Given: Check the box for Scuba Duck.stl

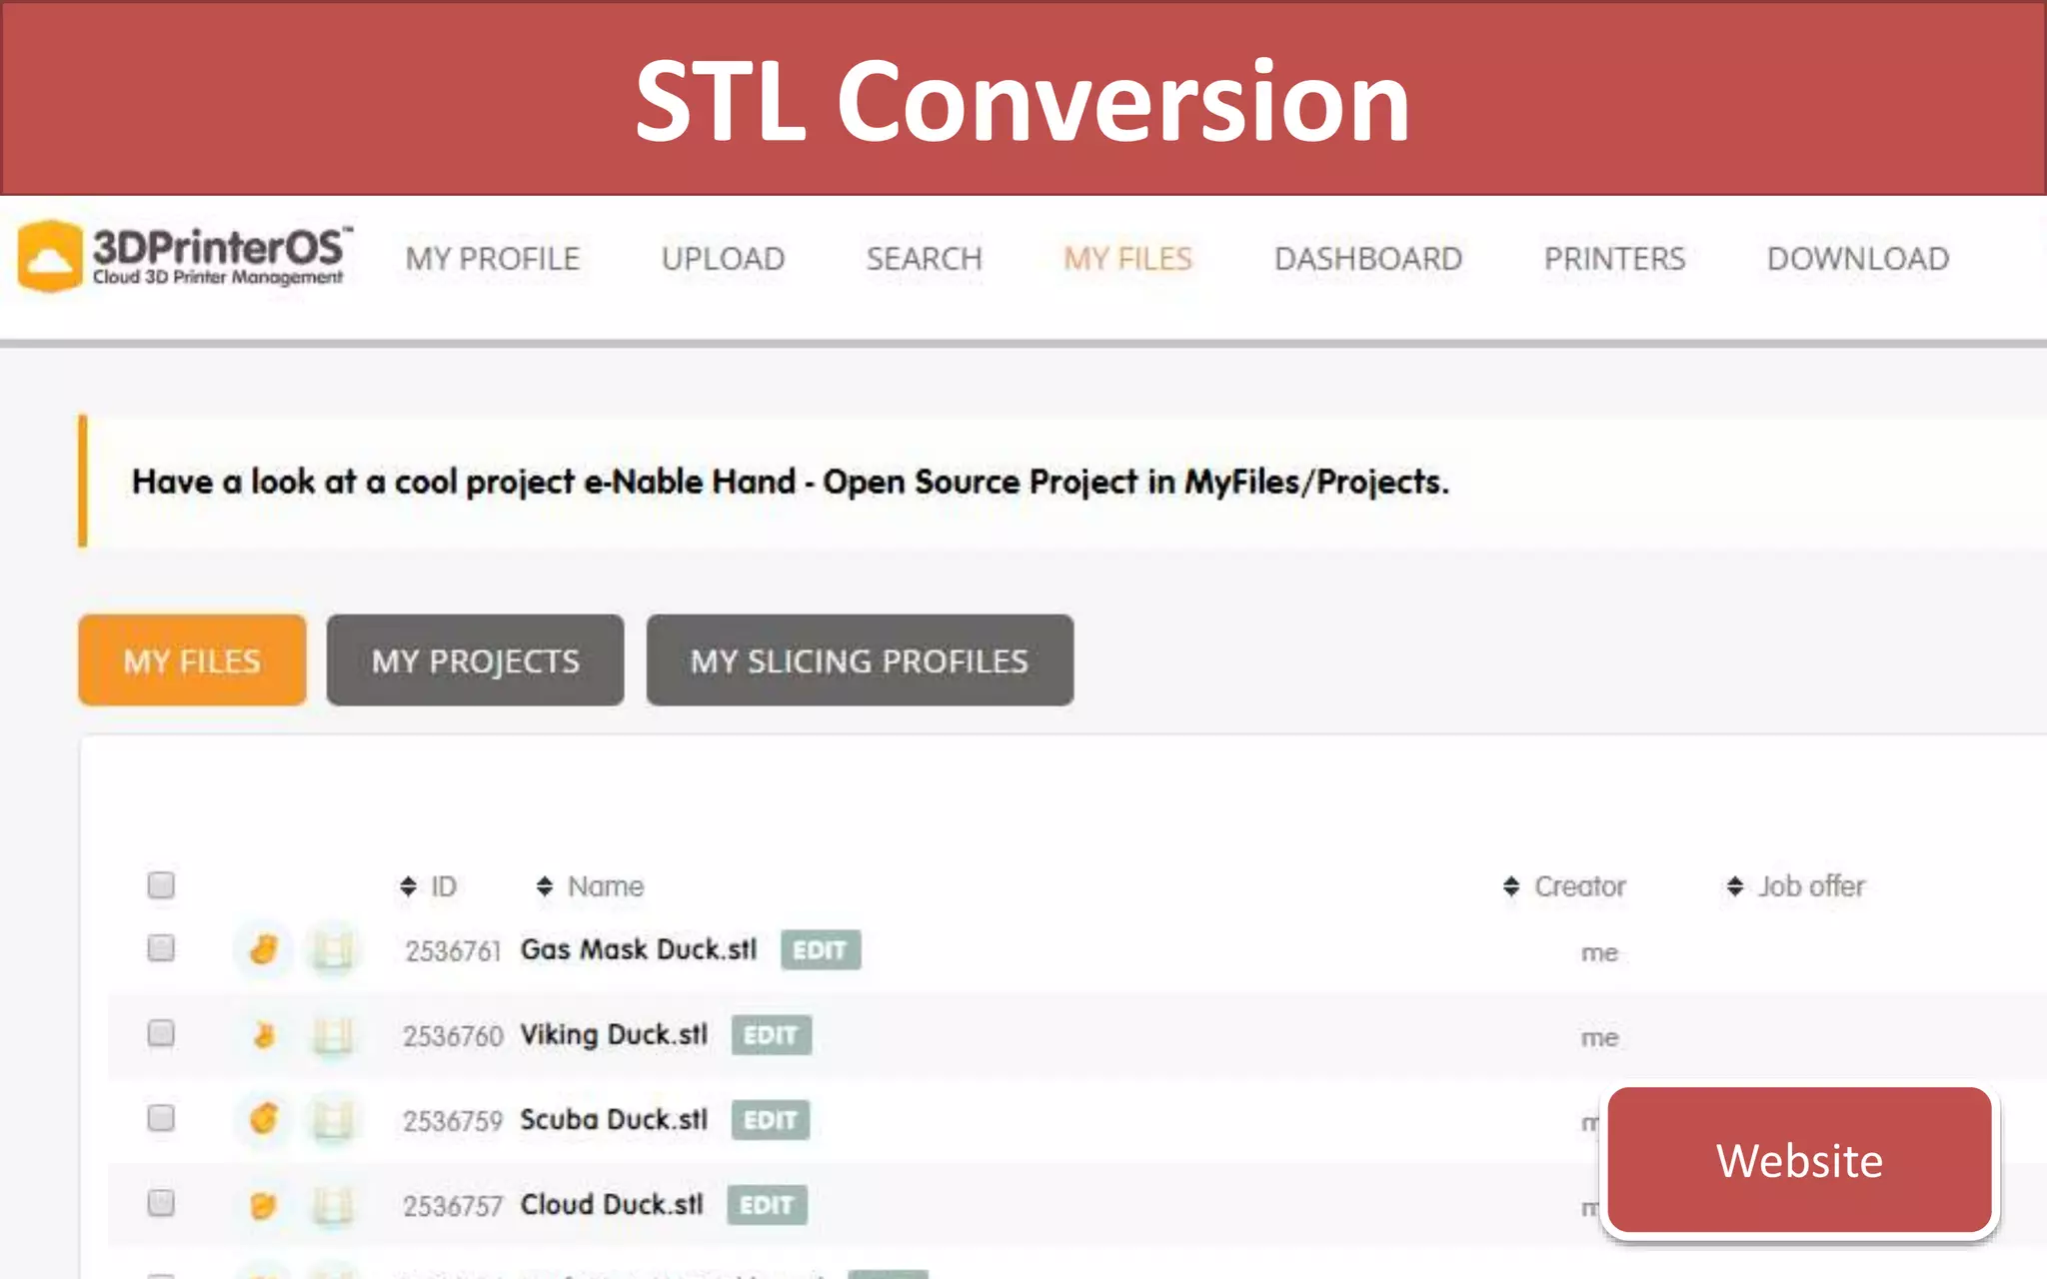Looking at the screenshot, I should point(161,1117).
